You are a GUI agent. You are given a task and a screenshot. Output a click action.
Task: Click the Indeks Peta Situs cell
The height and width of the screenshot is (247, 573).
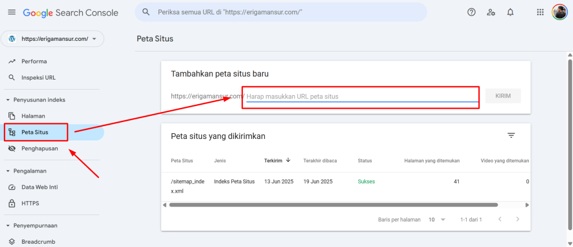pyautogui.click(x=234, y=181)
